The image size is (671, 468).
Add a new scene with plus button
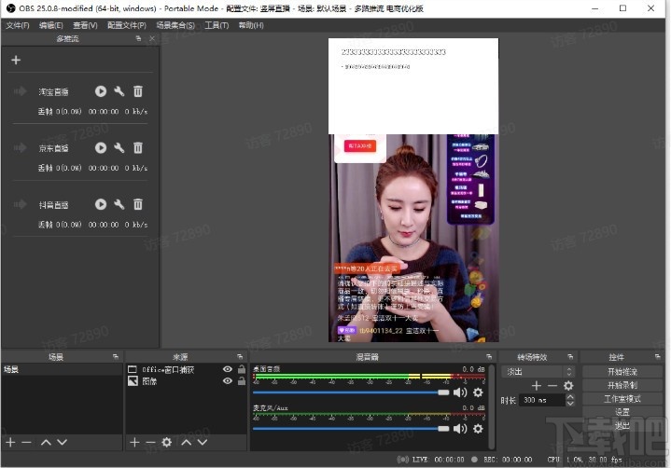10,442
